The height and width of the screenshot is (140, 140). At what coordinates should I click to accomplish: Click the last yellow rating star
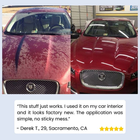[121, 129]
